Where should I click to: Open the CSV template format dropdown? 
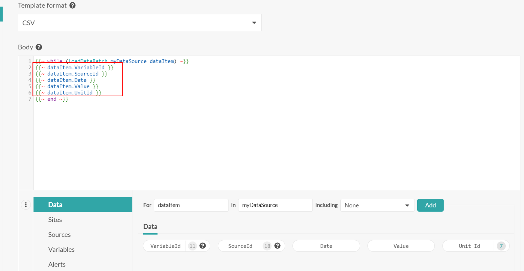tap(140, 23)
